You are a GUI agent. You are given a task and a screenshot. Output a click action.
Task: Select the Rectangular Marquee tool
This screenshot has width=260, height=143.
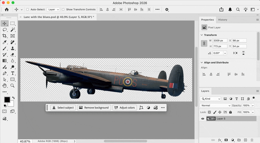[13, 23]
